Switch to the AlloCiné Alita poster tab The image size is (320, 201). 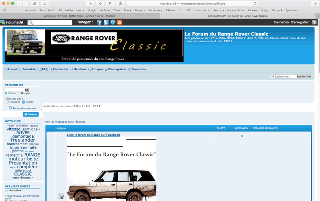(80, 16)
